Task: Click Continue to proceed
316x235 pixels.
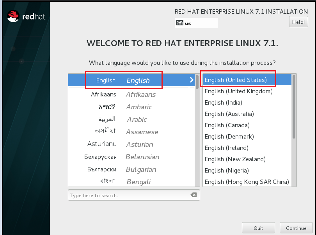Action: click(296, 228)
